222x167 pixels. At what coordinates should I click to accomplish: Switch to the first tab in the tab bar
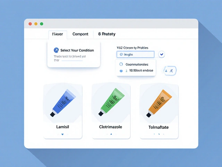pyautogui.click(x=57, y=34)
